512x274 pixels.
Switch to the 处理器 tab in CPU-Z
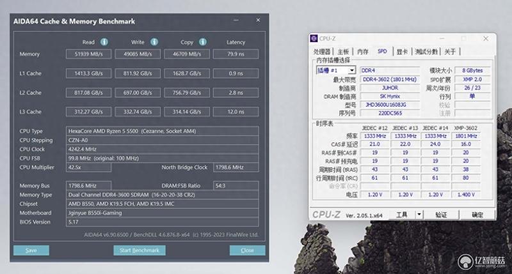tap(322, 52)
